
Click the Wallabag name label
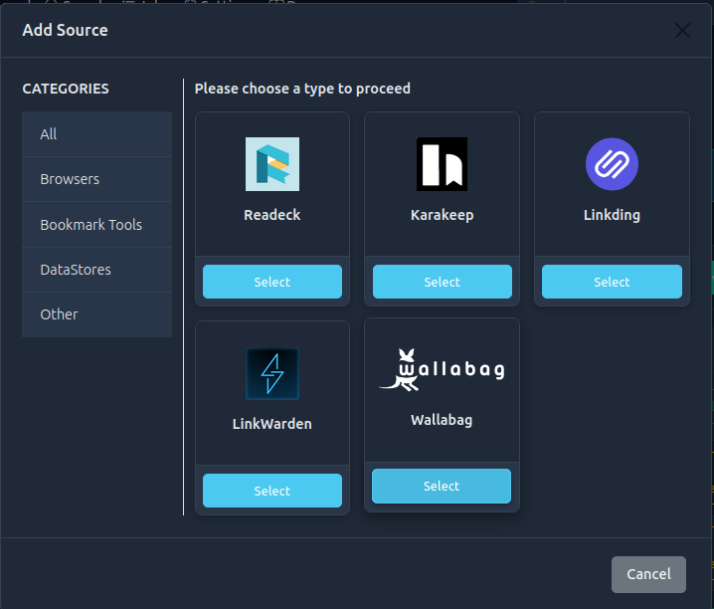(442, 420)
